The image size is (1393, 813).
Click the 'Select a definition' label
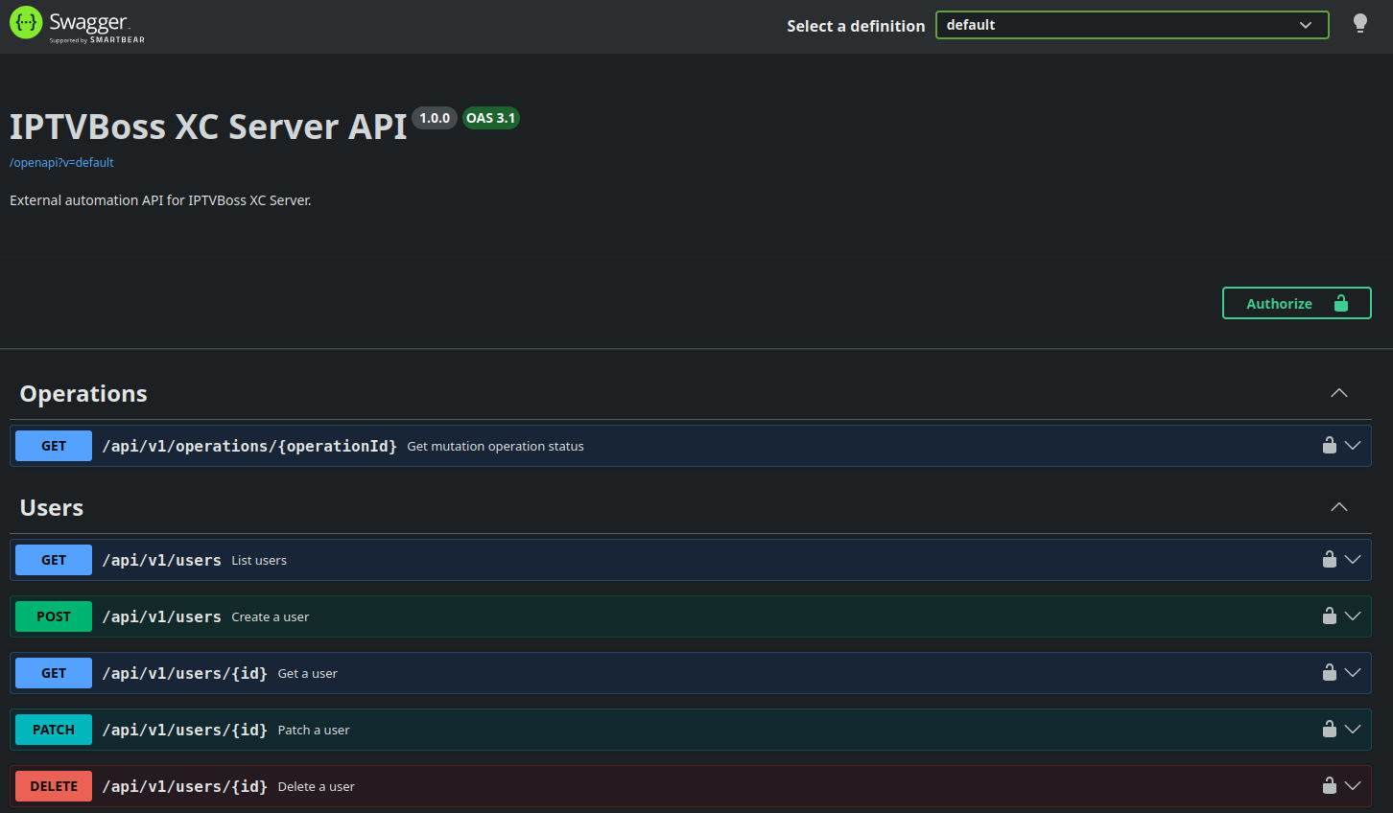pyautogui.click(x=856, y=26)
